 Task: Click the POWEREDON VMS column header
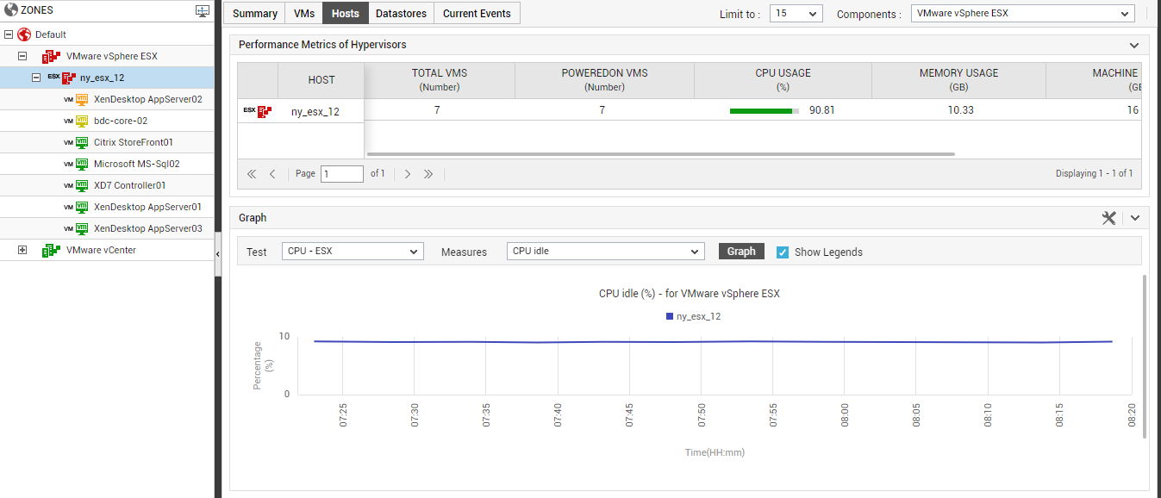[x=604, y=80]
